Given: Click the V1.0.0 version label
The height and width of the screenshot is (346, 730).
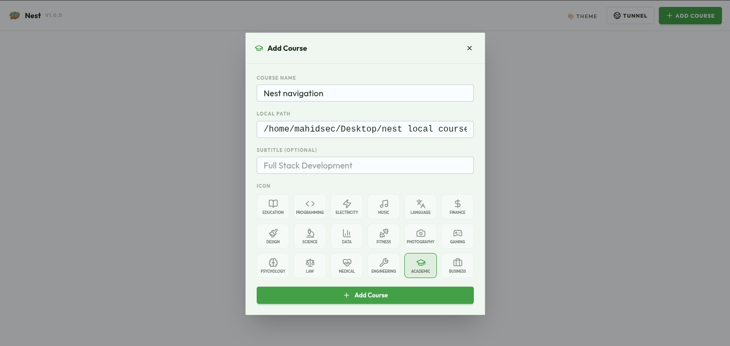Looking at the screenshot, I should pos(53,16).
